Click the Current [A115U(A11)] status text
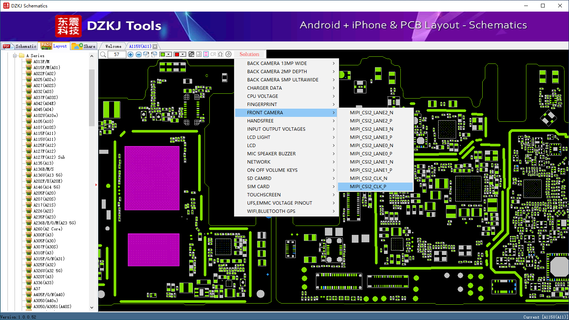 [545, 317]
